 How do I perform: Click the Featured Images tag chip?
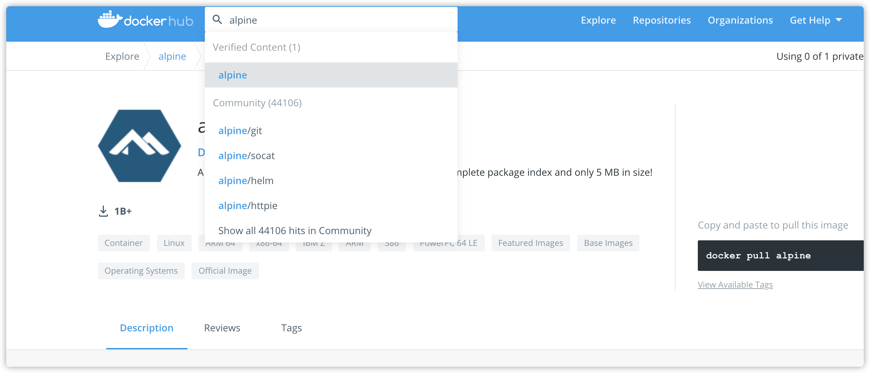[530, 243]
